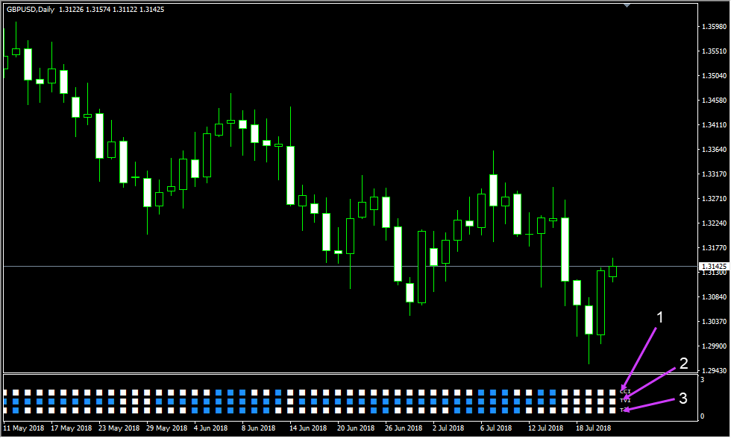Image resolution: width=731 pixels, height=438 pixels.
Task: Select the 18 Jul 2018 date label
Action: pos(592,428)
